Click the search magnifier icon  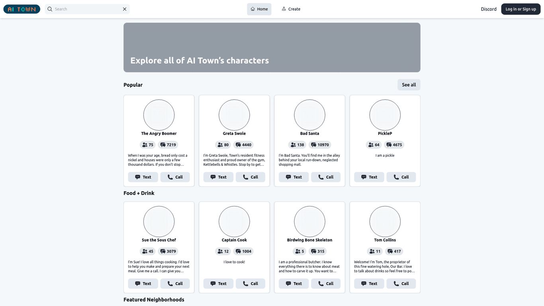pos(50,9)
